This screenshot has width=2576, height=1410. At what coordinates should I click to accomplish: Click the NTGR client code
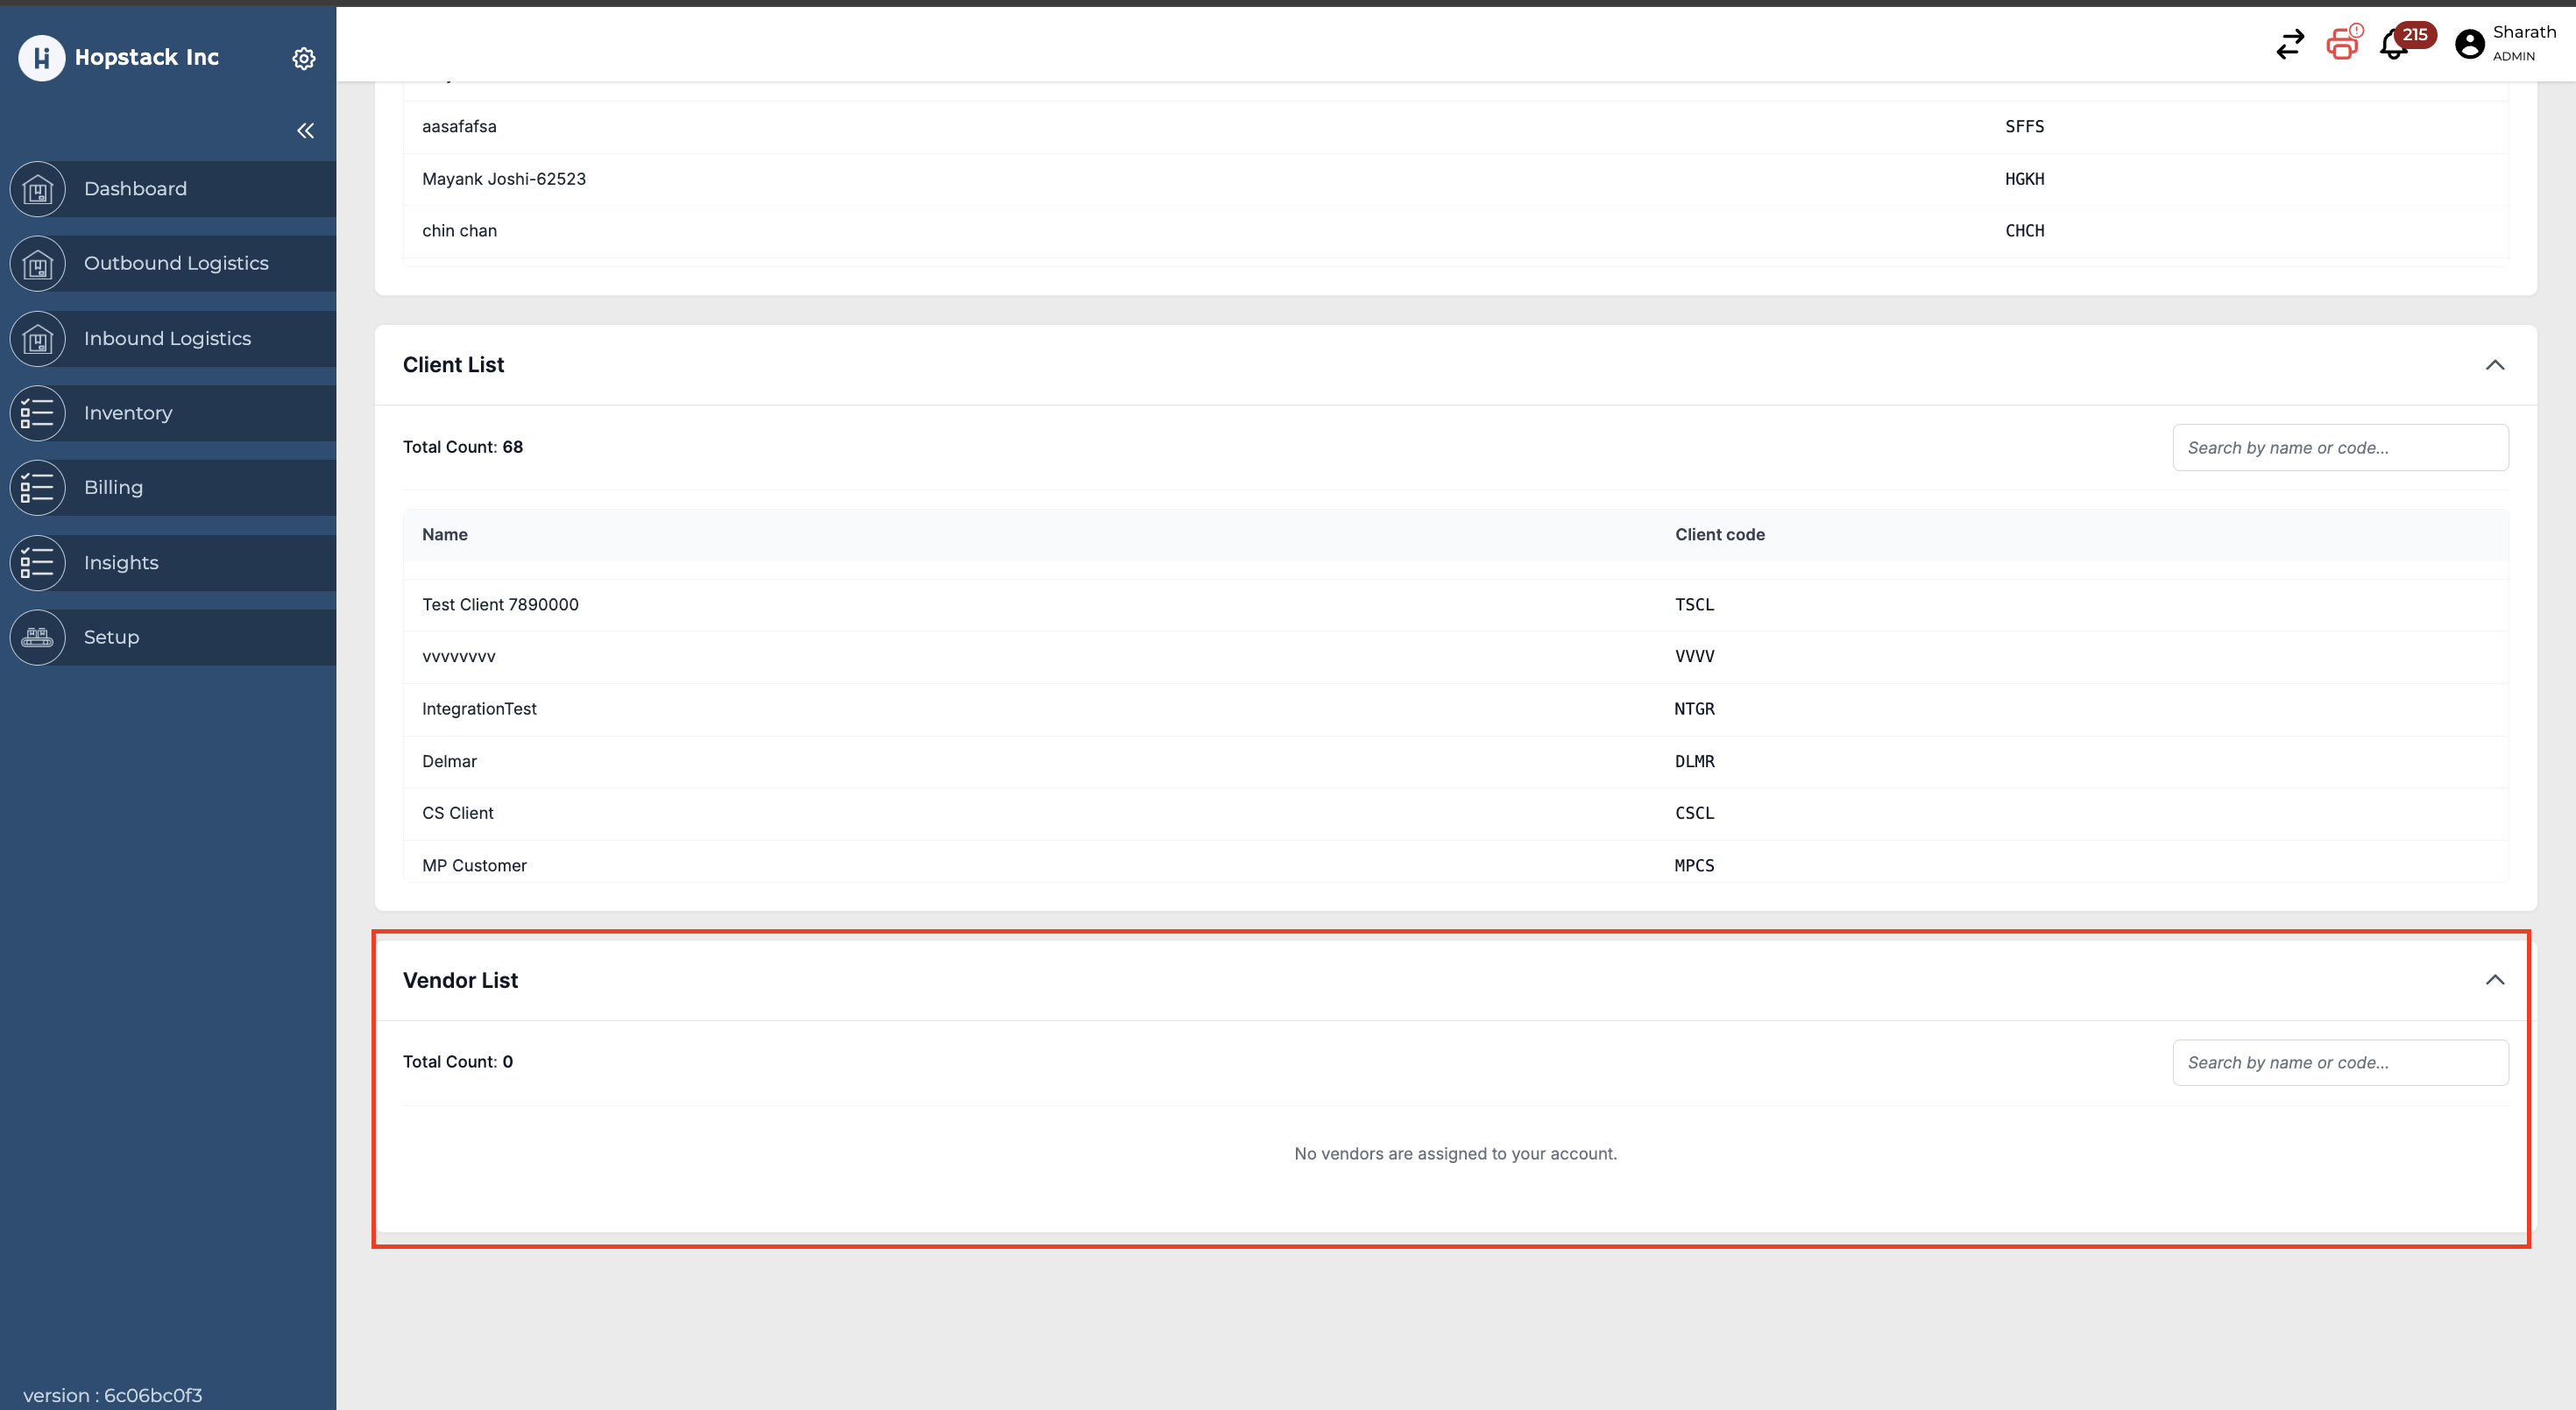(1694, 709)
